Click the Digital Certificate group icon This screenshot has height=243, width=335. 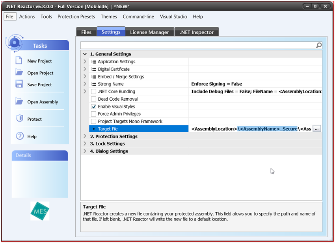(93, 69)
